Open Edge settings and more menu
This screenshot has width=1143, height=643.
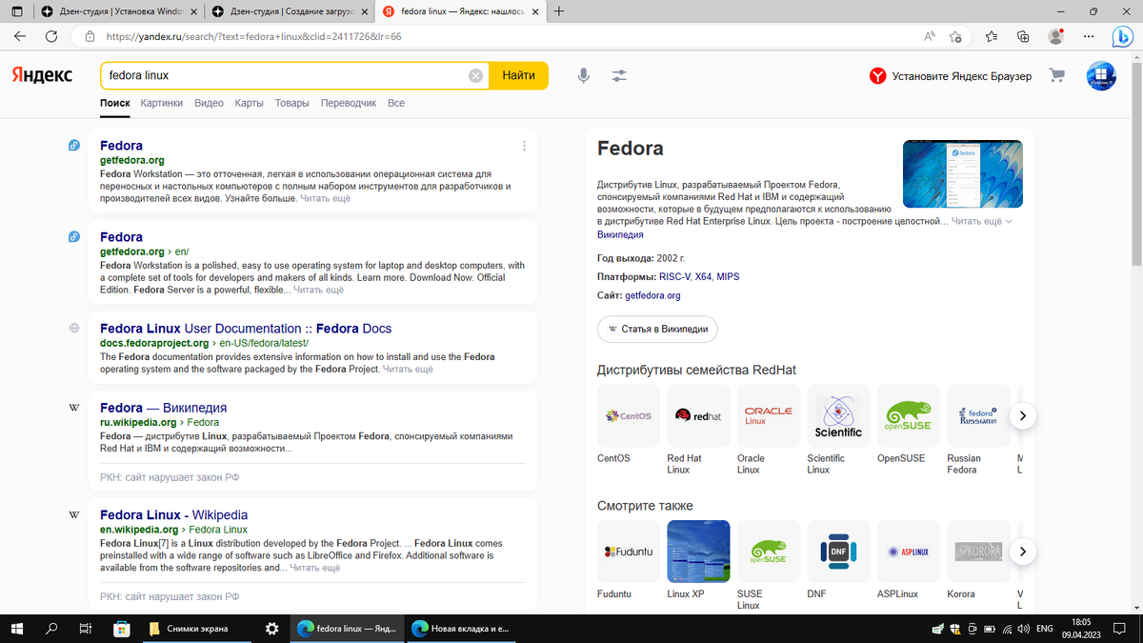pyautogui.click(x=1088, y=36)
